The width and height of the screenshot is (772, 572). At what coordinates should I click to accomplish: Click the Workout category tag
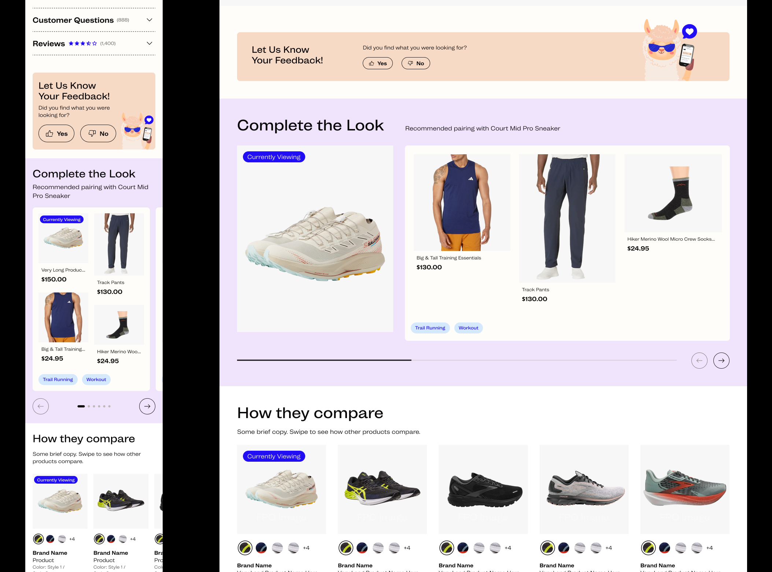pos(468,328)
